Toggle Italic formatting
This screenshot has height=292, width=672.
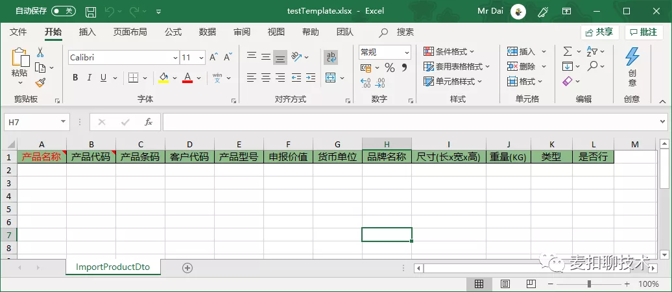(x=89, y=78)
